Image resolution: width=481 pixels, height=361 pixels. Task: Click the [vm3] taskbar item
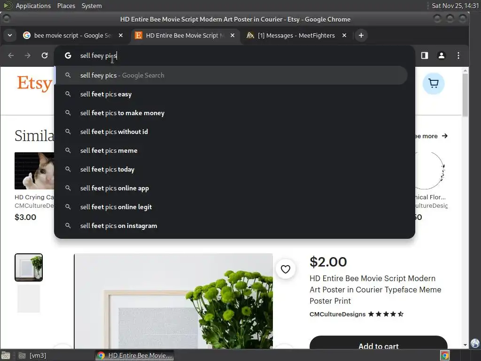coord(32,355)
